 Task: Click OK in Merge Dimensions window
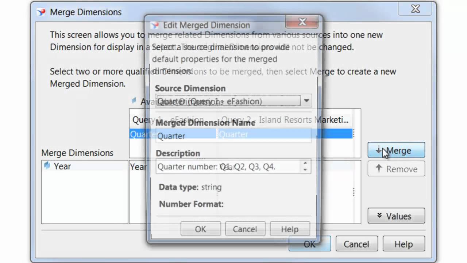pyautogui.click(x=309, y=244)
